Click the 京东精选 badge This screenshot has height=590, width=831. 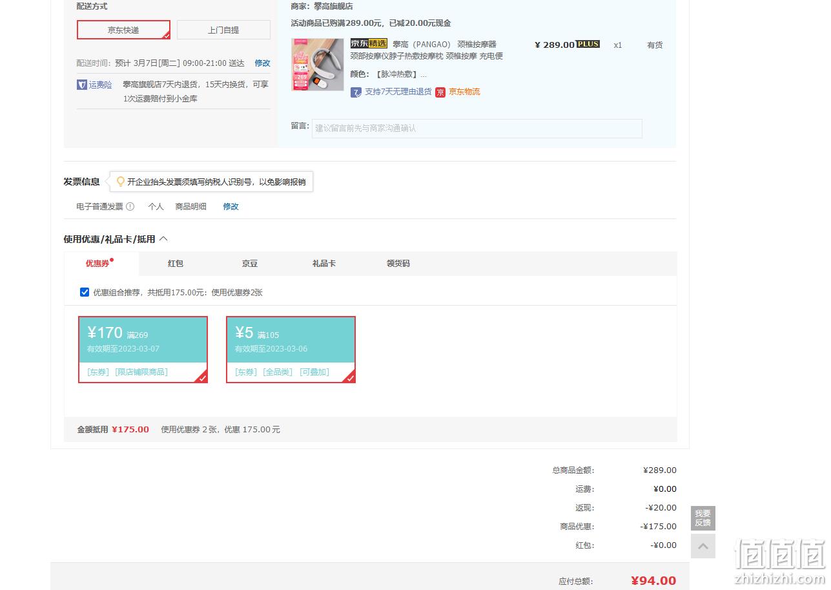click(x=369, y=44)
